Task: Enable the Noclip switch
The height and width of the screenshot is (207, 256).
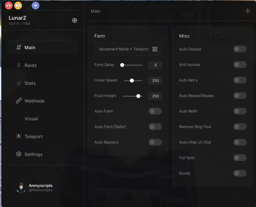Action: [x=240, y=173]
